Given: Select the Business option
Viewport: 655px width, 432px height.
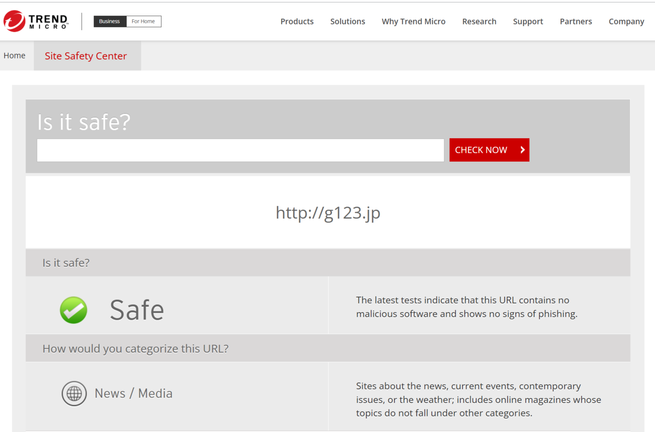Looking at the screenshot, I should tap(109, 21).
